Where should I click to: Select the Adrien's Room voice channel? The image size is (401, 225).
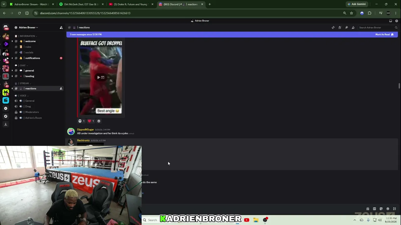tap(39, 118)
